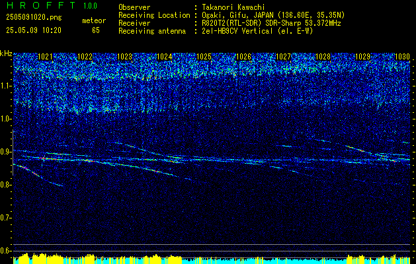Click frequency axis label 1.1
Screen dimensions: 416x264
coord(6,86)
